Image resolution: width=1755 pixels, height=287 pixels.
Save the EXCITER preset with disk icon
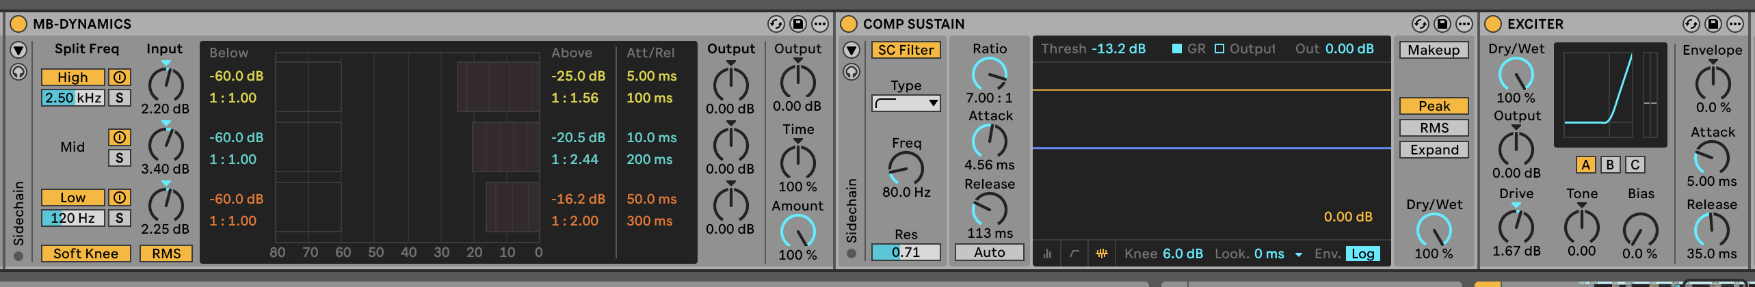click(x=1713, y=24)
